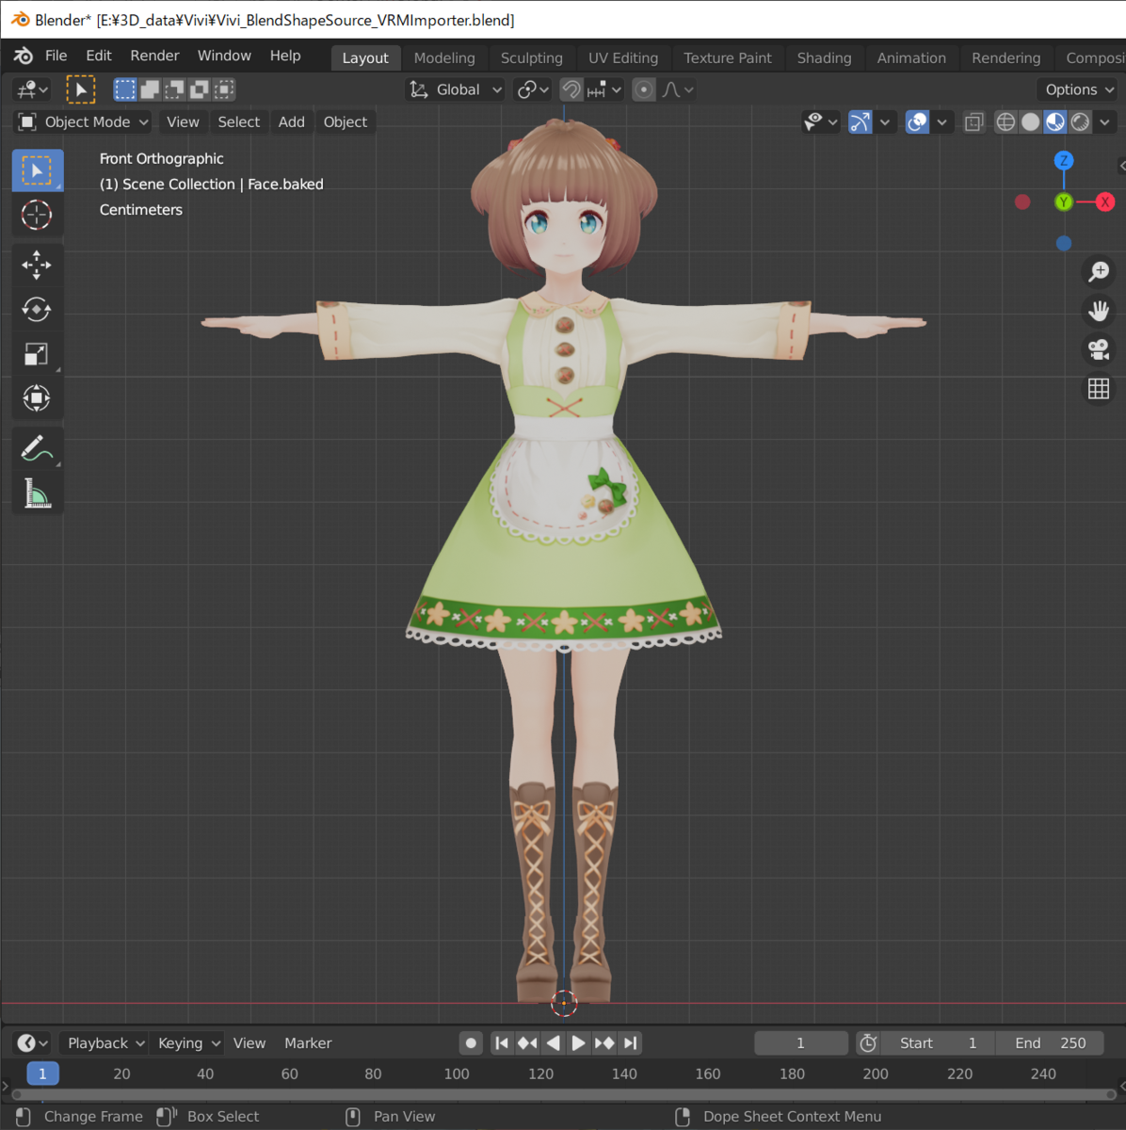This screenshot has height=1130, width=1126.
Task: Switch to Wireframe viewport shading
Action: click(1006, 121)
